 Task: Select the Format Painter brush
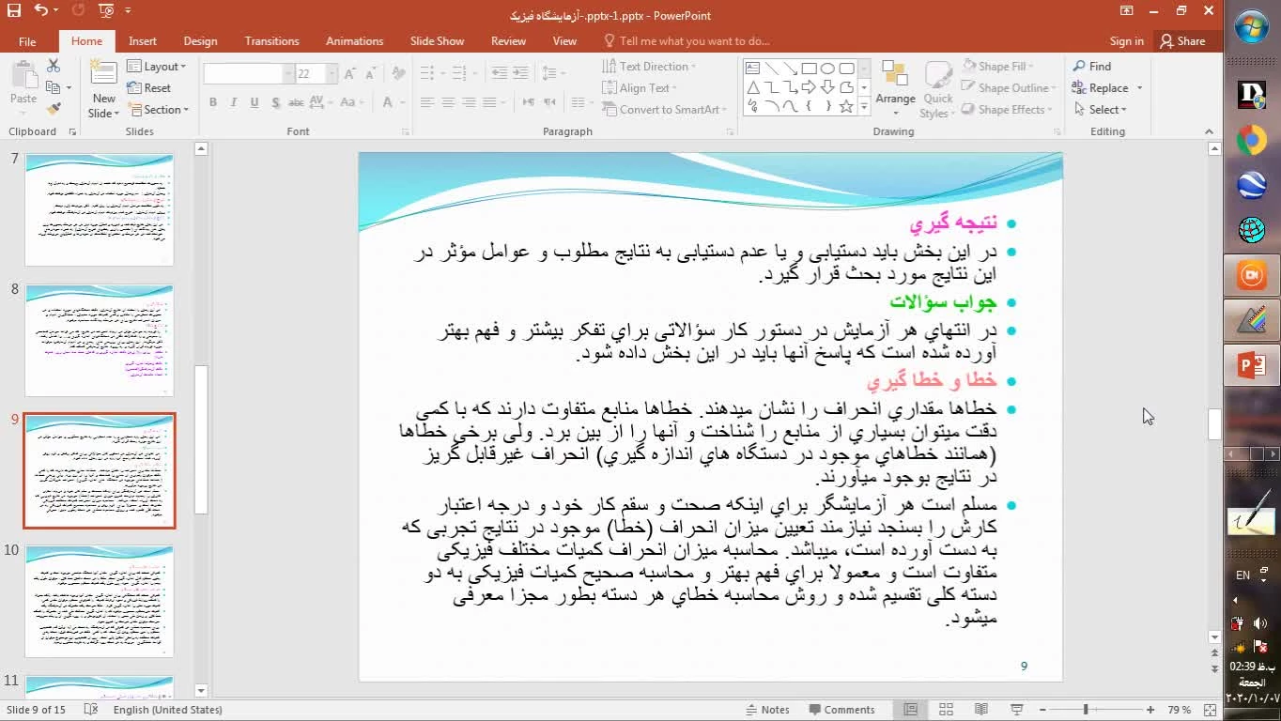click(54, 109)
